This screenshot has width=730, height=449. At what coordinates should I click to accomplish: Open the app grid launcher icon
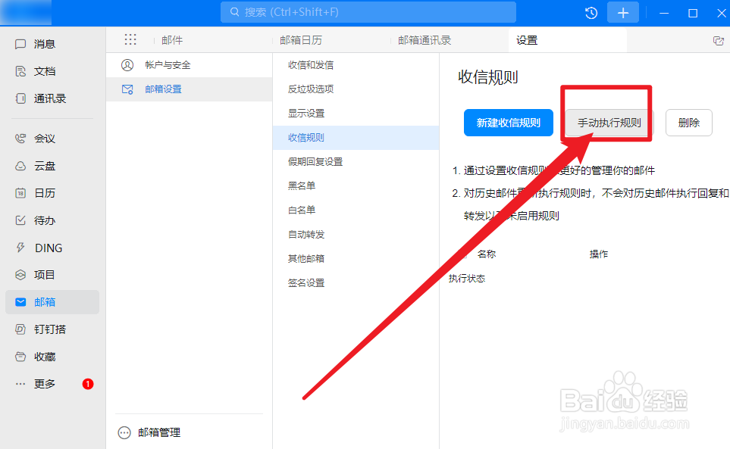130,39
